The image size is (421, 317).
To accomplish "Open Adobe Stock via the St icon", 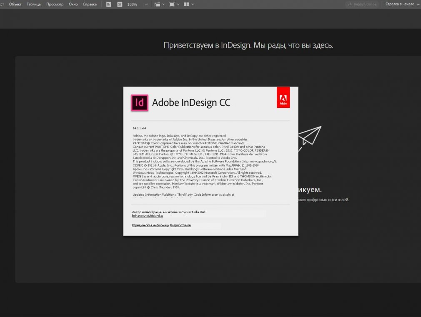I will tap(120, 4).
